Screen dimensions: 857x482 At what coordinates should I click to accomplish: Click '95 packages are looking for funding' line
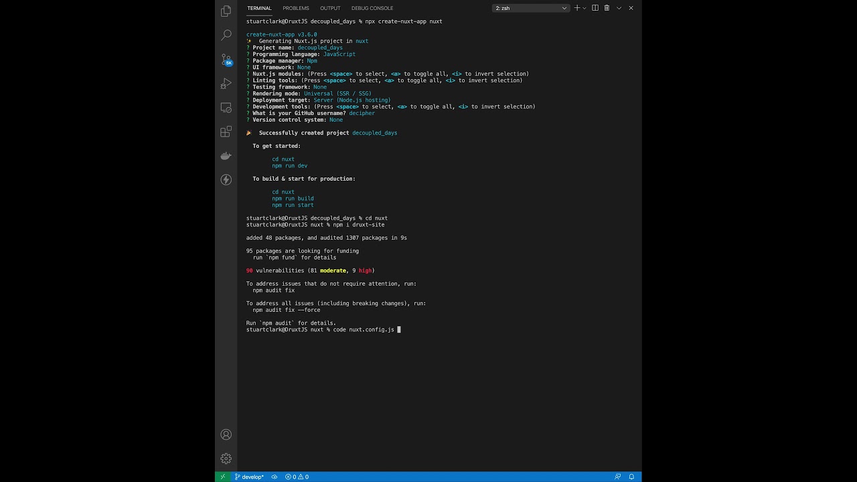pyautogui.click(x=303, y=251)
